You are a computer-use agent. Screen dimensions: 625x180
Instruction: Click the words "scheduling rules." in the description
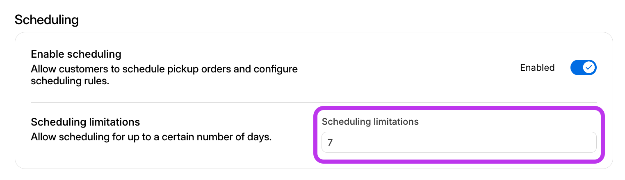click(x=70, y=81)
